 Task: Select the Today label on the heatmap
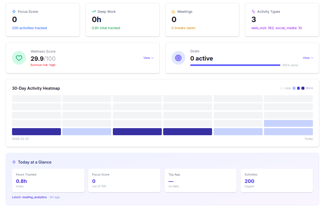[x=309, y=139]
